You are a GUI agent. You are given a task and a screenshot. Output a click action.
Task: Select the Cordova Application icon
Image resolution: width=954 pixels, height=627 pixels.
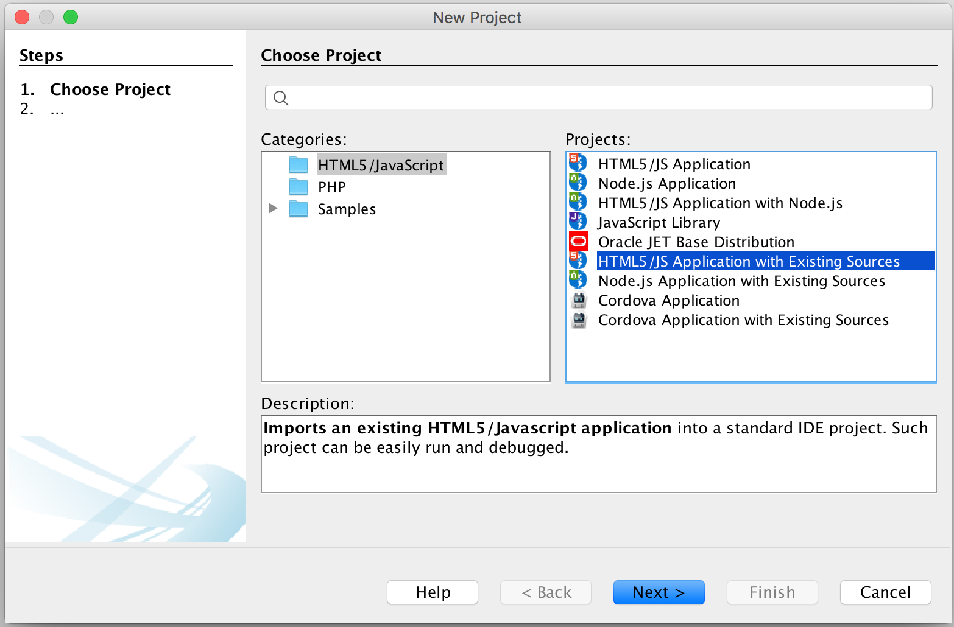coord(578,299)
